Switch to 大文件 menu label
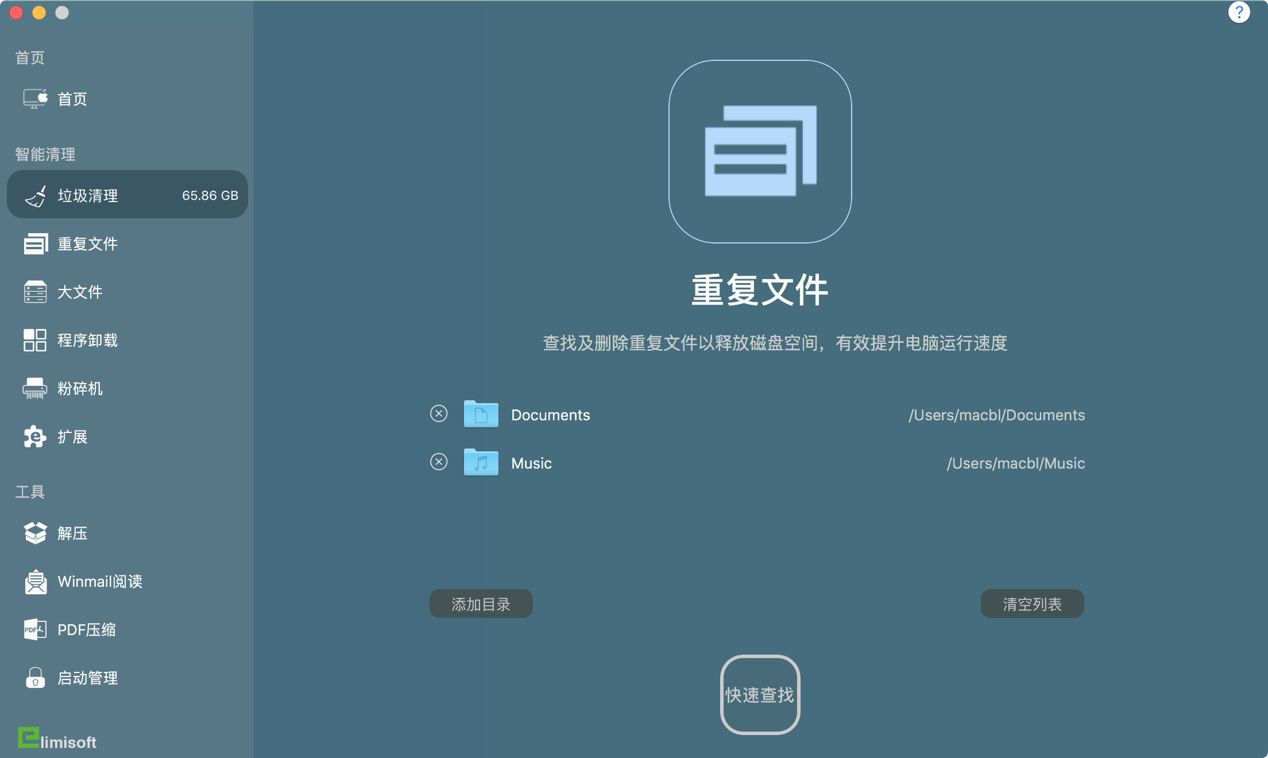 [80, 292]
